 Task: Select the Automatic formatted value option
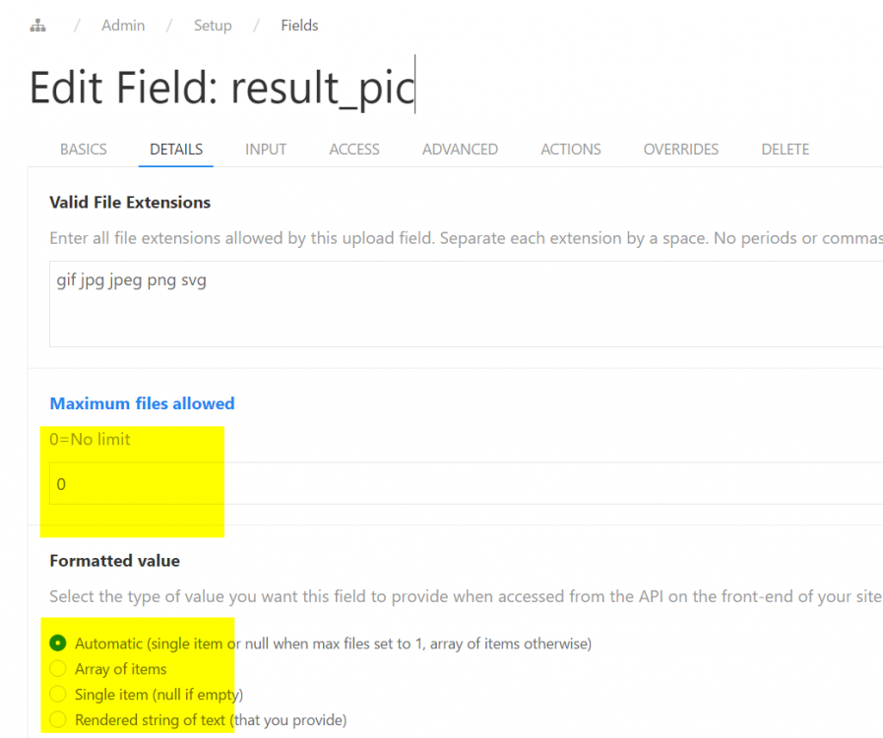(58, 644)
